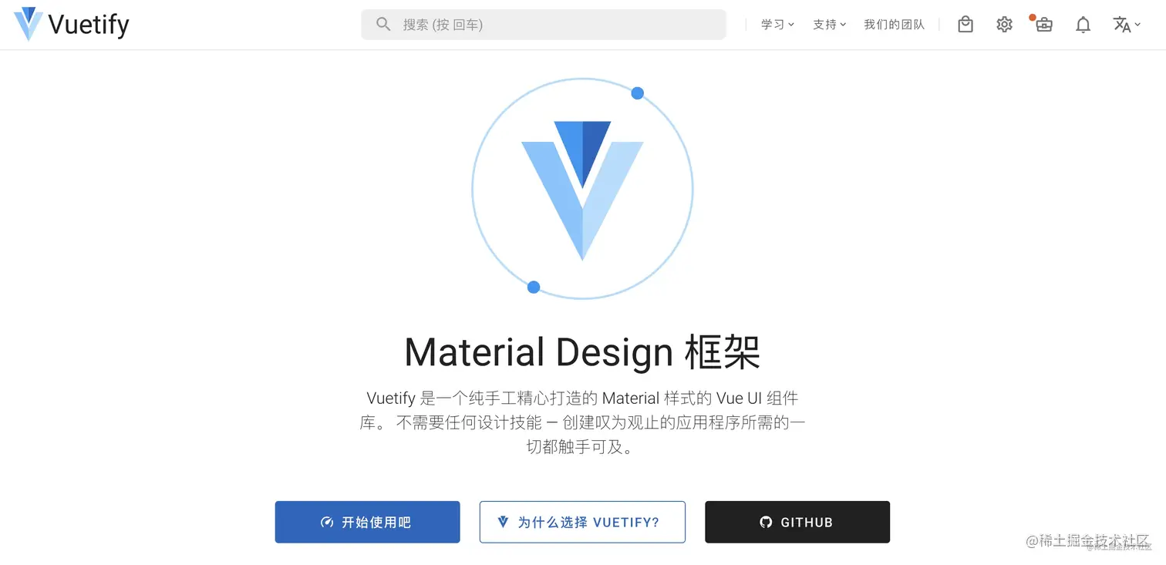Open the GITHUB button
The height and width of the screenshot is (565, 1166).
[797, 522]
